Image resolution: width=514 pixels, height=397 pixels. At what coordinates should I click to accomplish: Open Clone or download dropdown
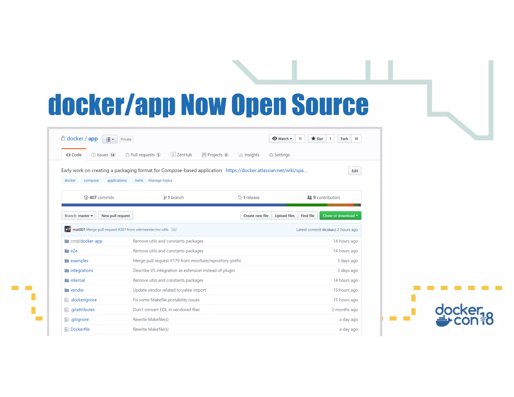coord(340,216)
